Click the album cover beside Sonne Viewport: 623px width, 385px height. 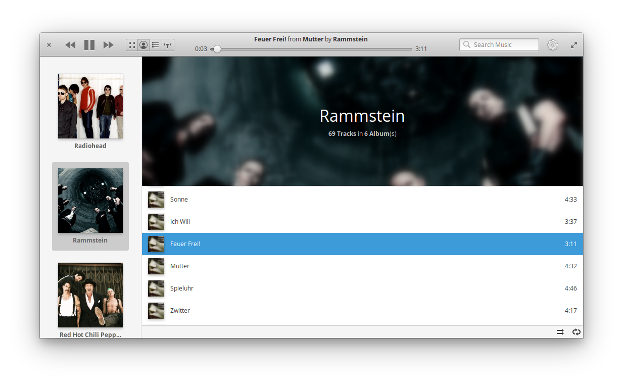pos(156,200)
